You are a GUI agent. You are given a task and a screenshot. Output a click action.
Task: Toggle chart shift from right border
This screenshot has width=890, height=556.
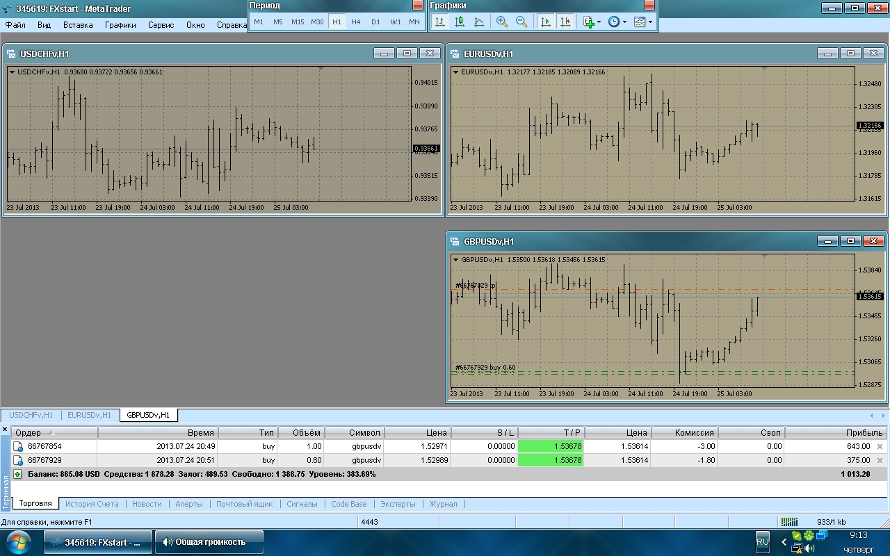[565, 22]
